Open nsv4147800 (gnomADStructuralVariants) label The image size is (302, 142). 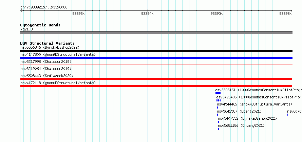(58, 54)
